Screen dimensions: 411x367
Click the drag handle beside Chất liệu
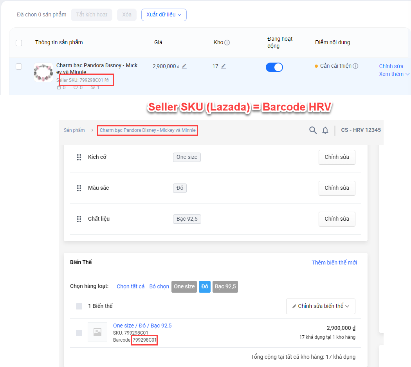(79, 219)
